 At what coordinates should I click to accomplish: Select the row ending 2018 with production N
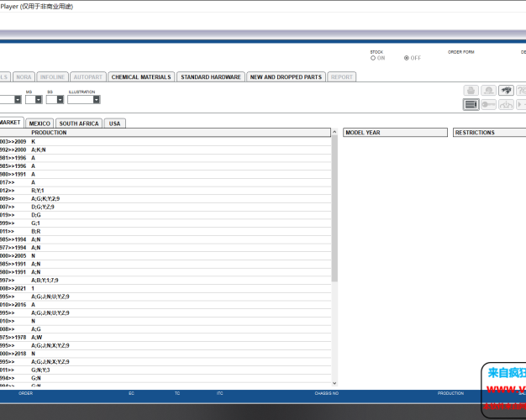pos(166,354)
